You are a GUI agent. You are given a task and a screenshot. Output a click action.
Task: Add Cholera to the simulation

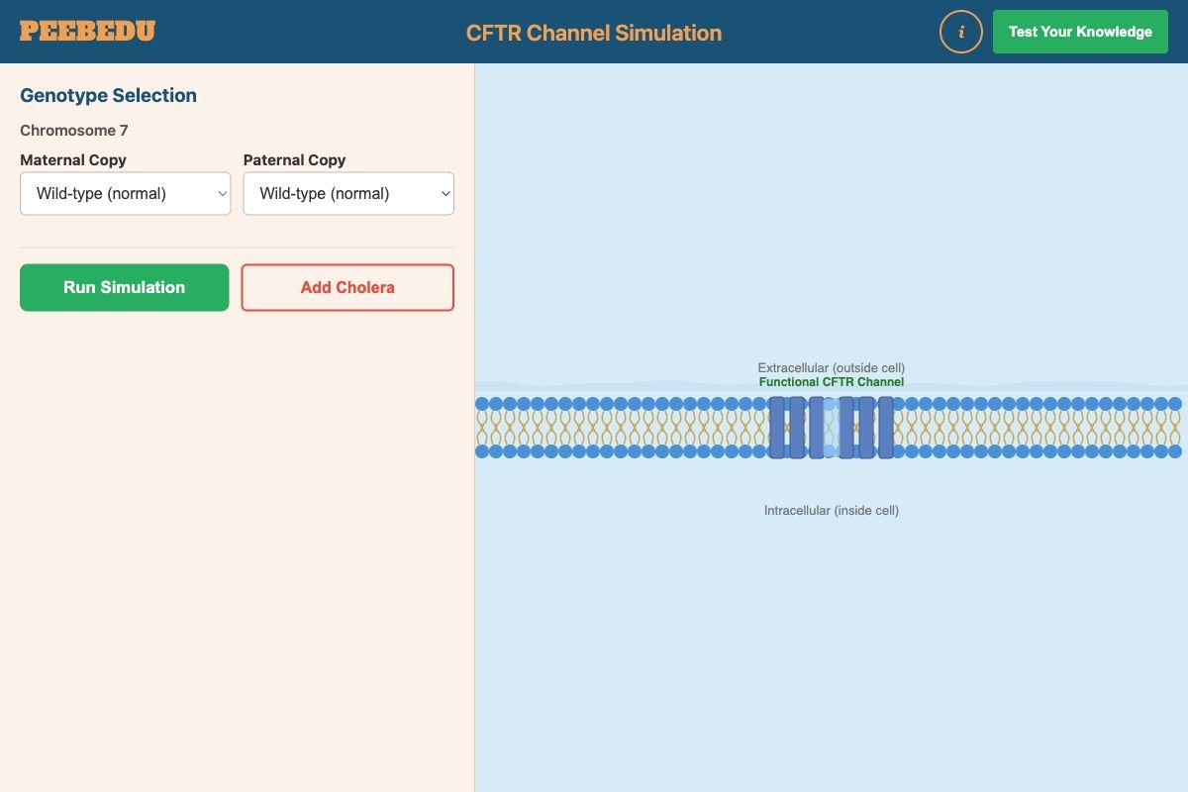tap(347, 287)
